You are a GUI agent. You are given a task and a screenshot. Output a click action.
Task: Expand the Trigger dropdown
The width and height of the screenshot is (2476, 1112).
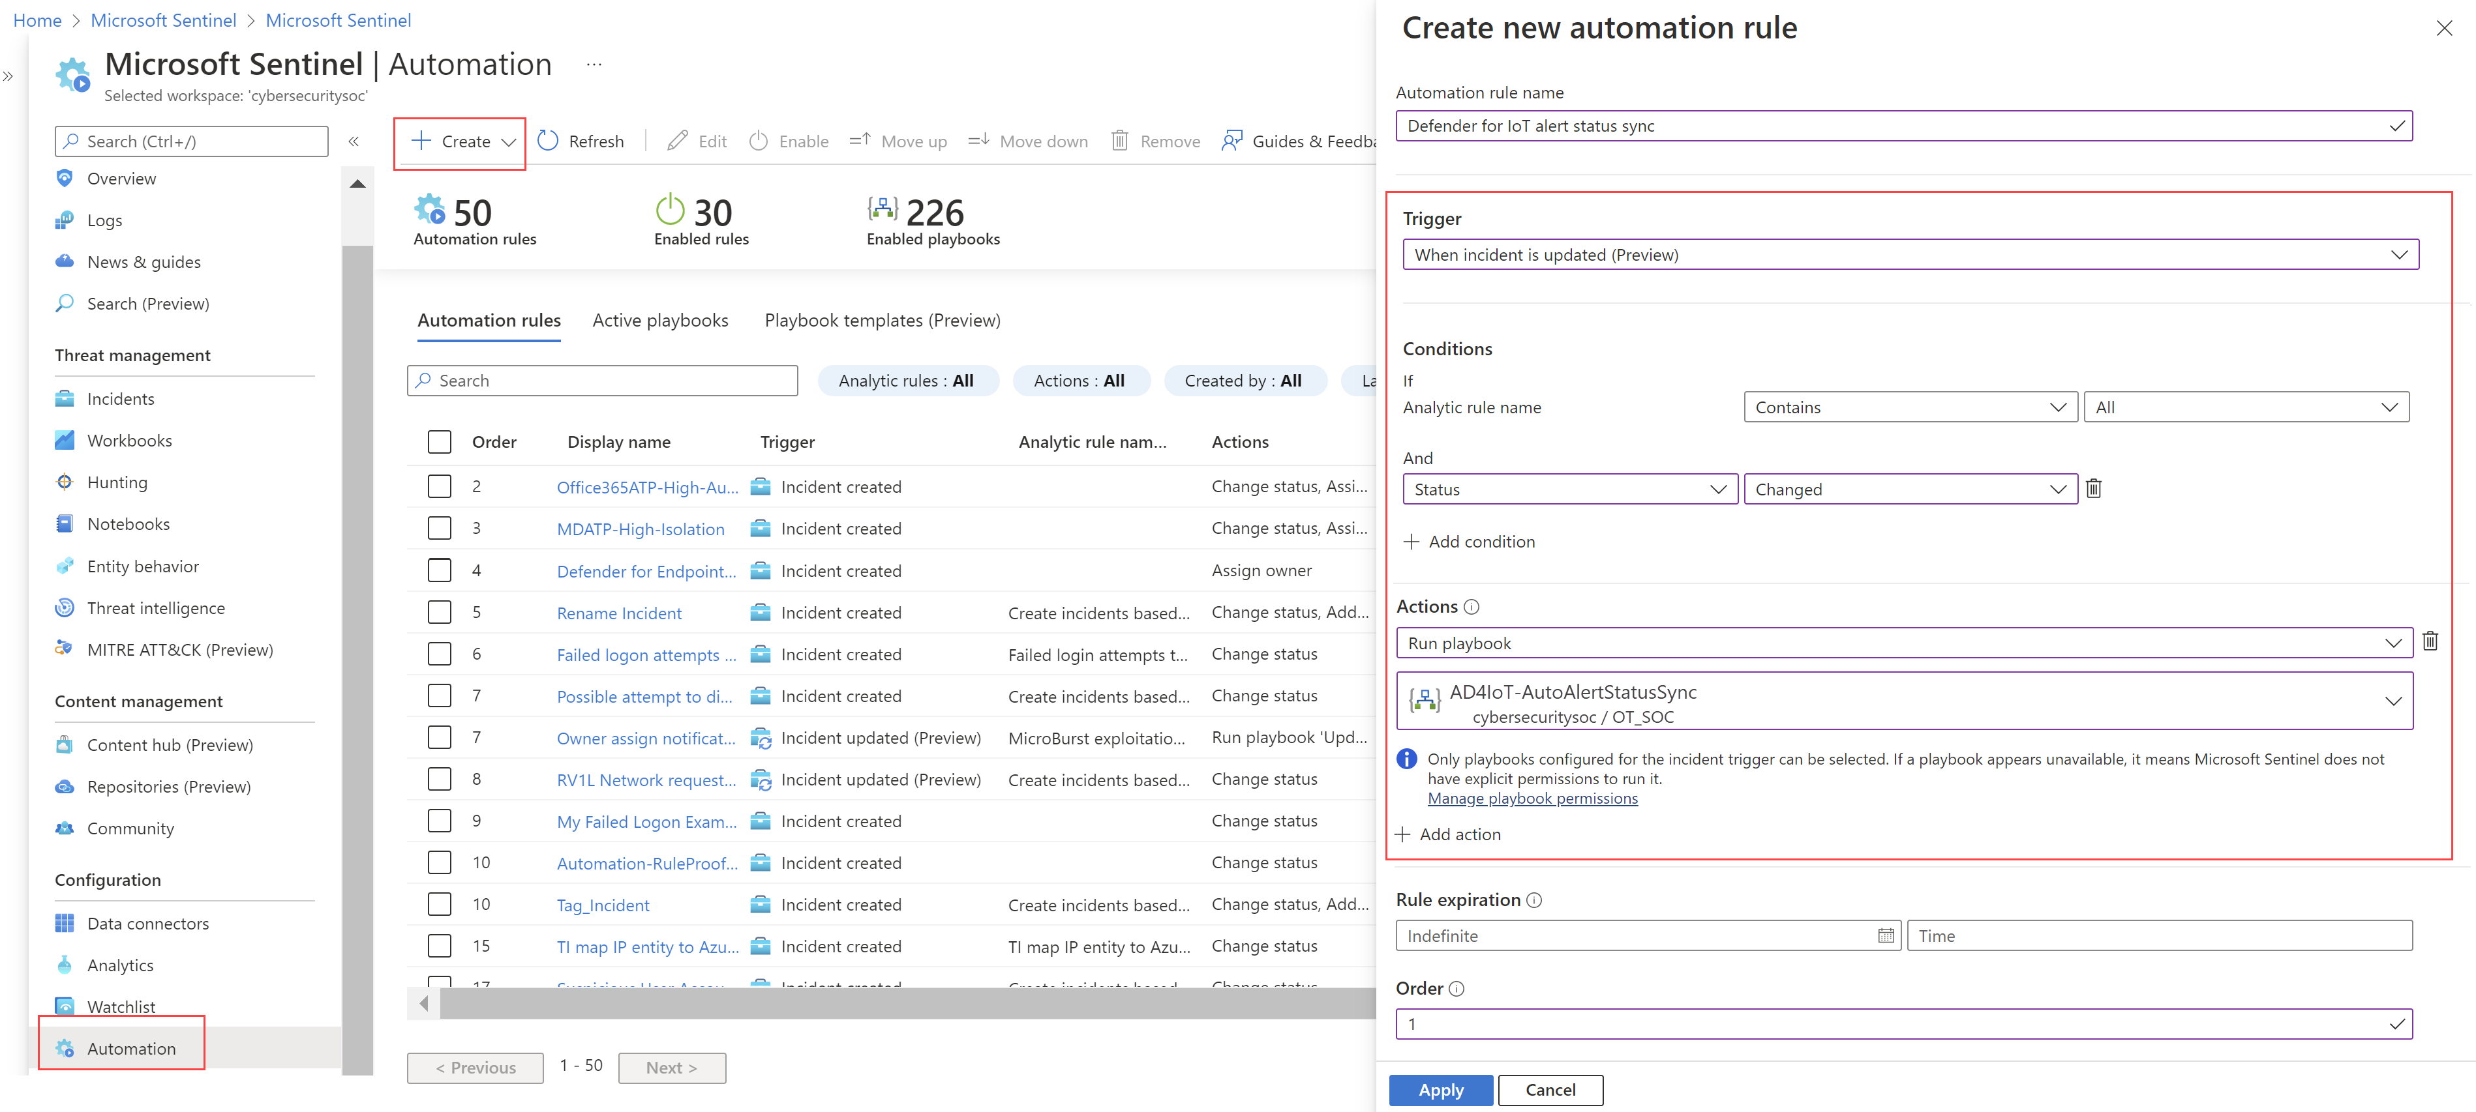tap(1910, 254)
